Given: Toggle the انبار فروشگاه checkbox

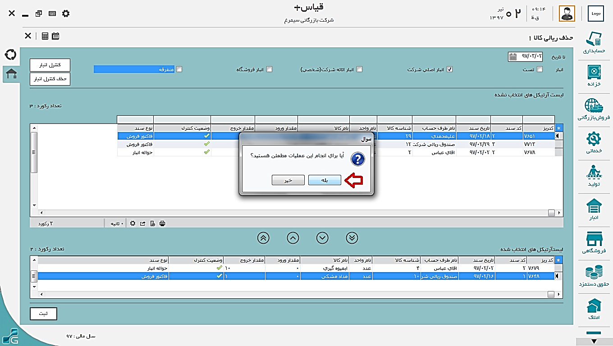Looking at the screenshot, I should click(x=270, y=69).
